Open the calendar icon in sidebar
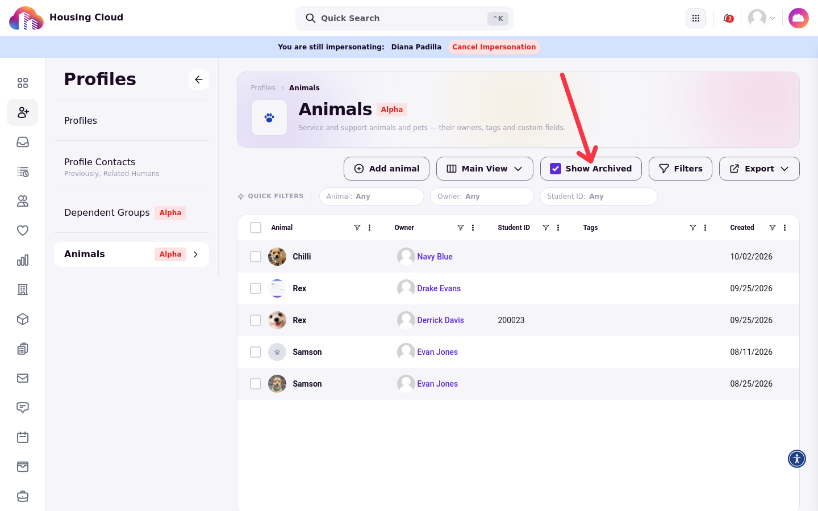The height and width of the screenshot is (511, 818). [23, 437]
